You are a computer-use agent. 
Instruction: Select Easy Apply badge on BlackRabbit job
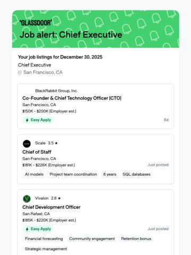38,120
